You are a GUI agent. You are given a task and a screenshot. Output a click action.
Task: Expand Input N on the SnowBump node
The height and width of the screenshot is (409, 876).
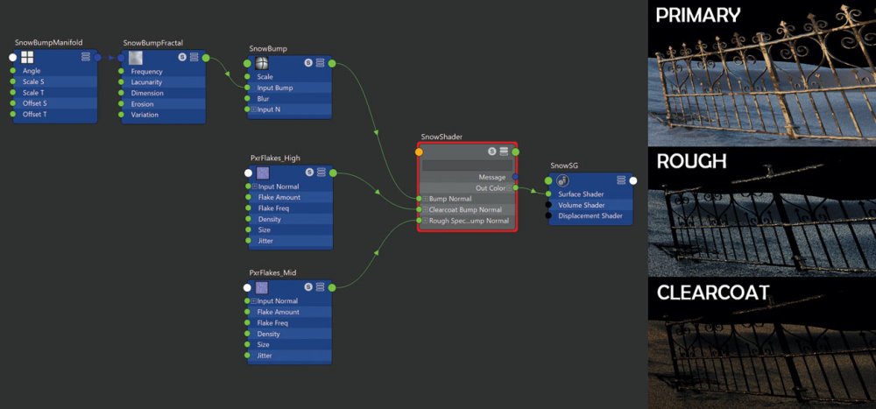tap(255, 109)
